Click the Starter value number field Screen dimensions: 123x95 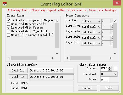pos(106,21)
